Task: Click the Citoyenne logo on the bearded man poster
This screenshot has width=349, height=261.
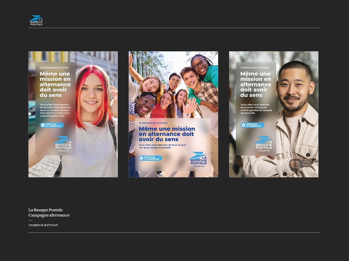Action: [x=264, y=144]
